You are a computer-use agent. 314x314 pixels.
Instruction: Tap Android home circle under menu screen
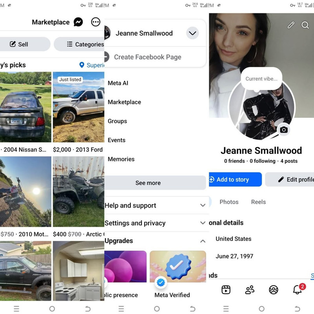coord(157,309)
